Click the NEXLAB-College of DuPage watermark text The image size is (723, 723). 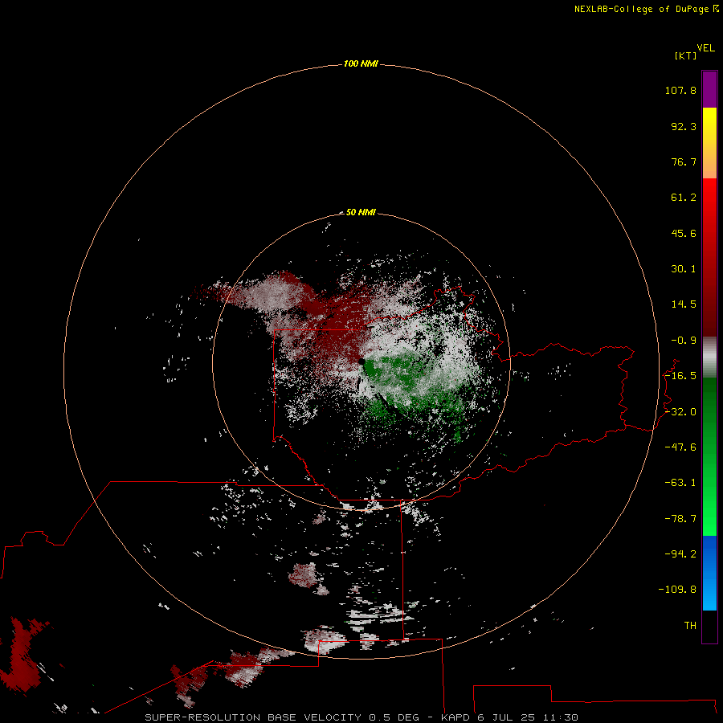coord(643,9)
